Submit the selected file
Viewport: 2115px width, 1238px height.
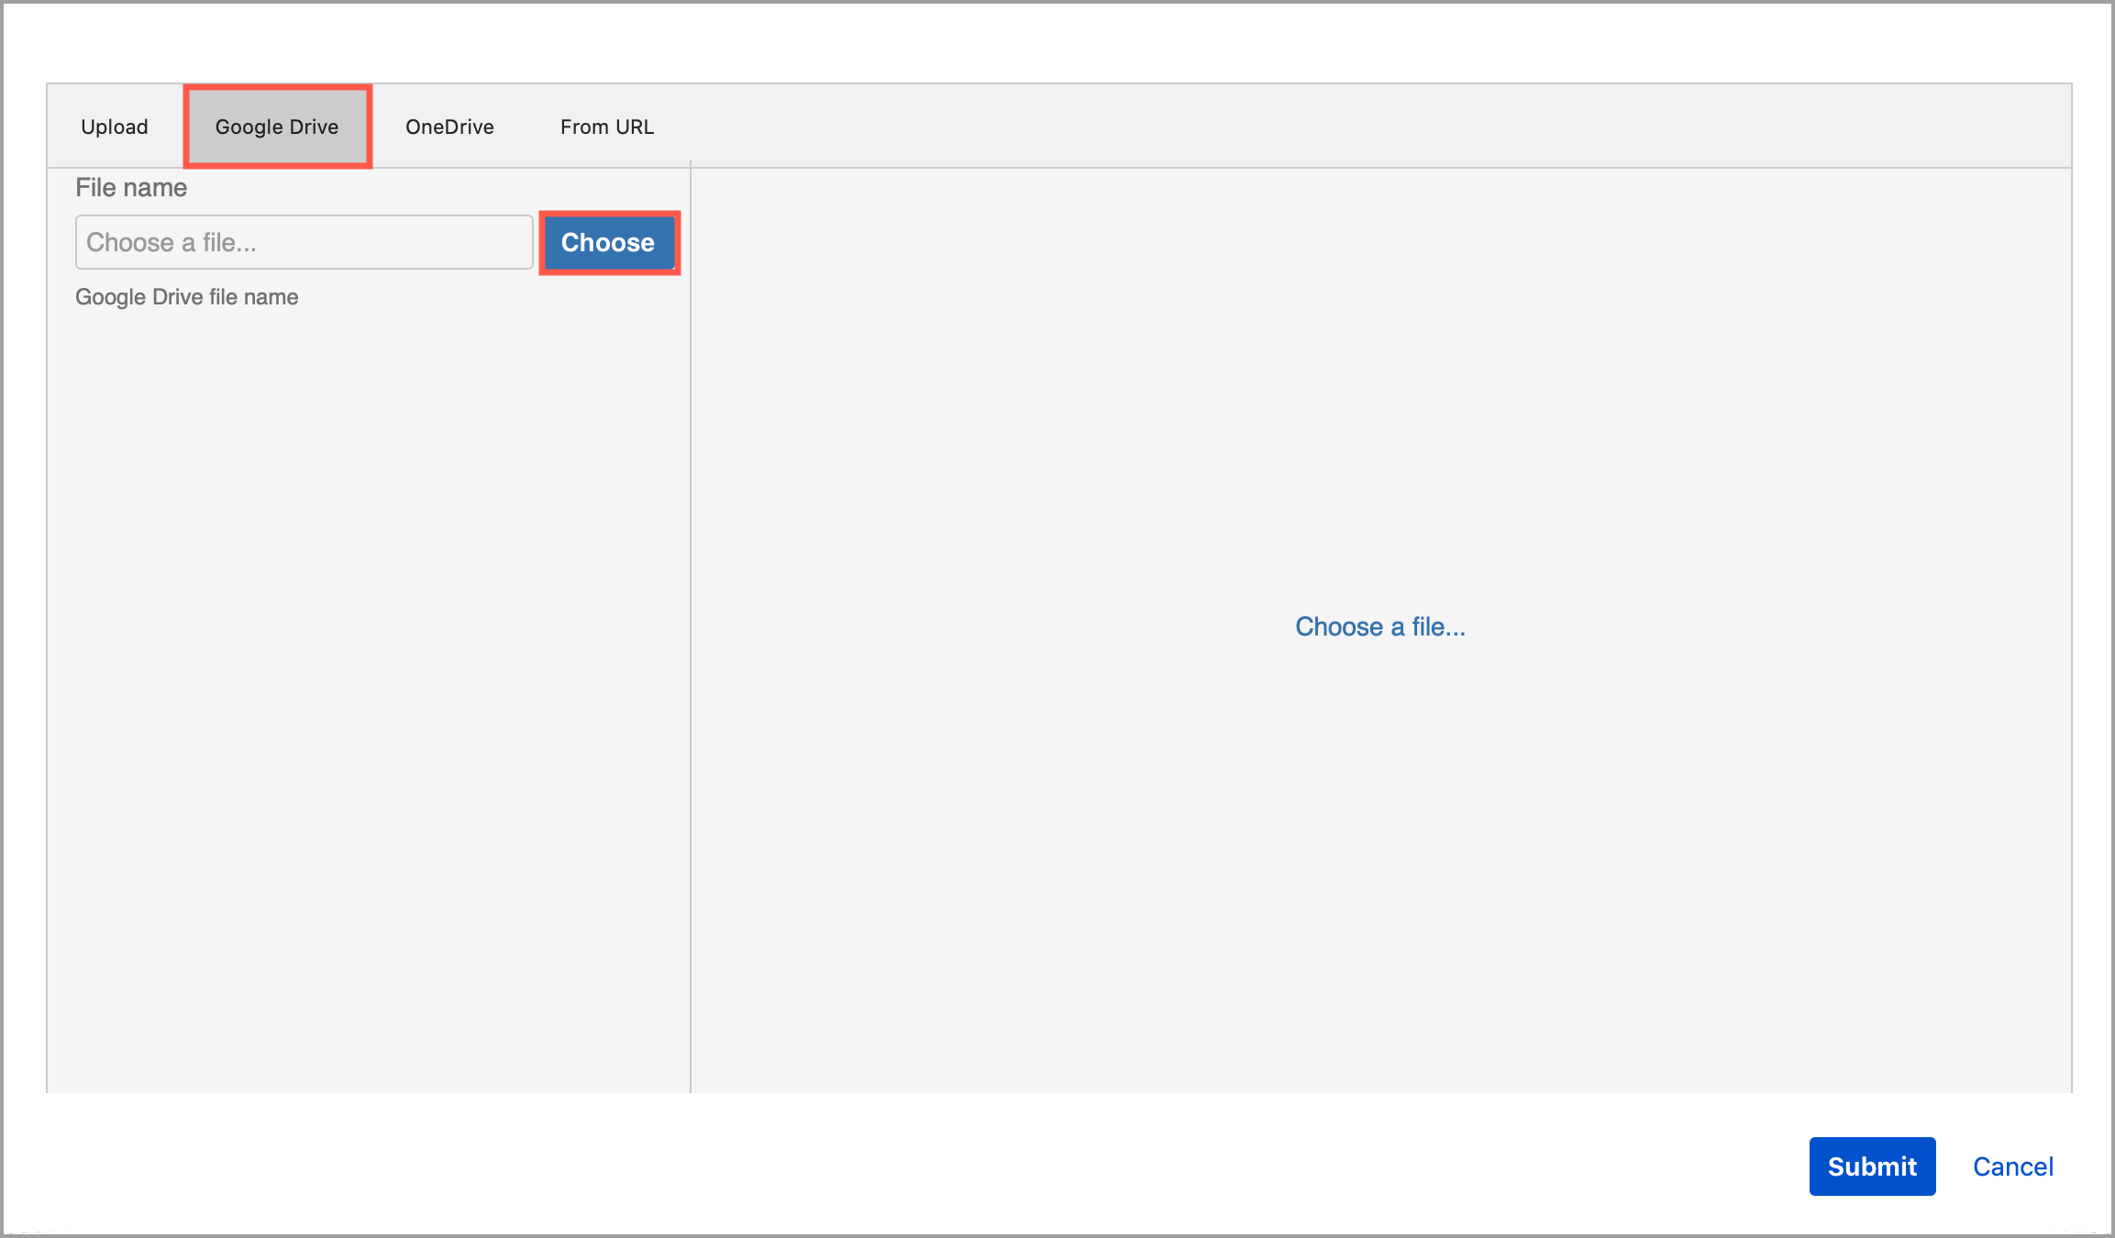pos(1872,1165)
